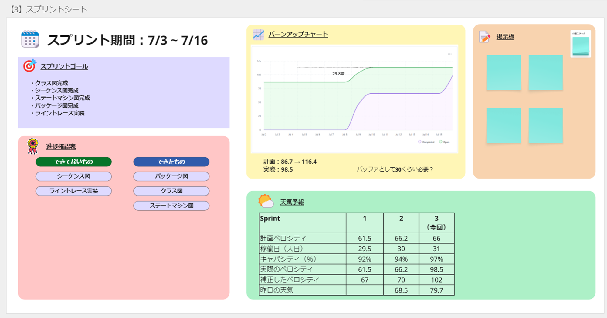Viewport: 607px width, 318px height.
Task: Click the 97% cell in the キャパシティ row
Action: coord(436,259)
